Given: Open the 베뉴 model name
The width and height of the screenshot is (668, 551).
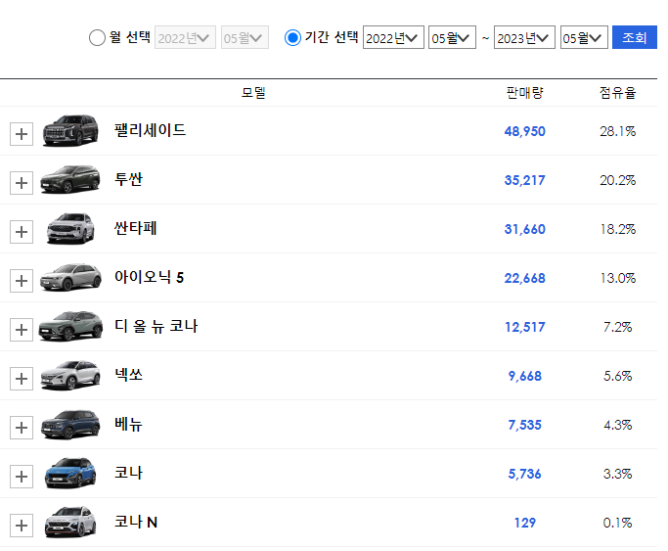Looking at the screenshot, I should (128, 424).
